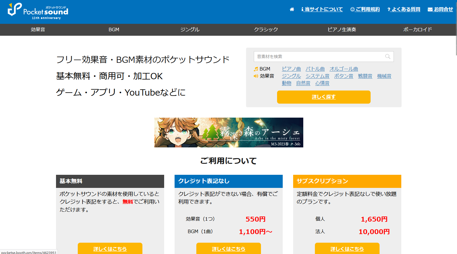The image size is (457, 254).
Task: Click the 基本無料・商用可・加工OK headline
Action: tap(109, 76)
